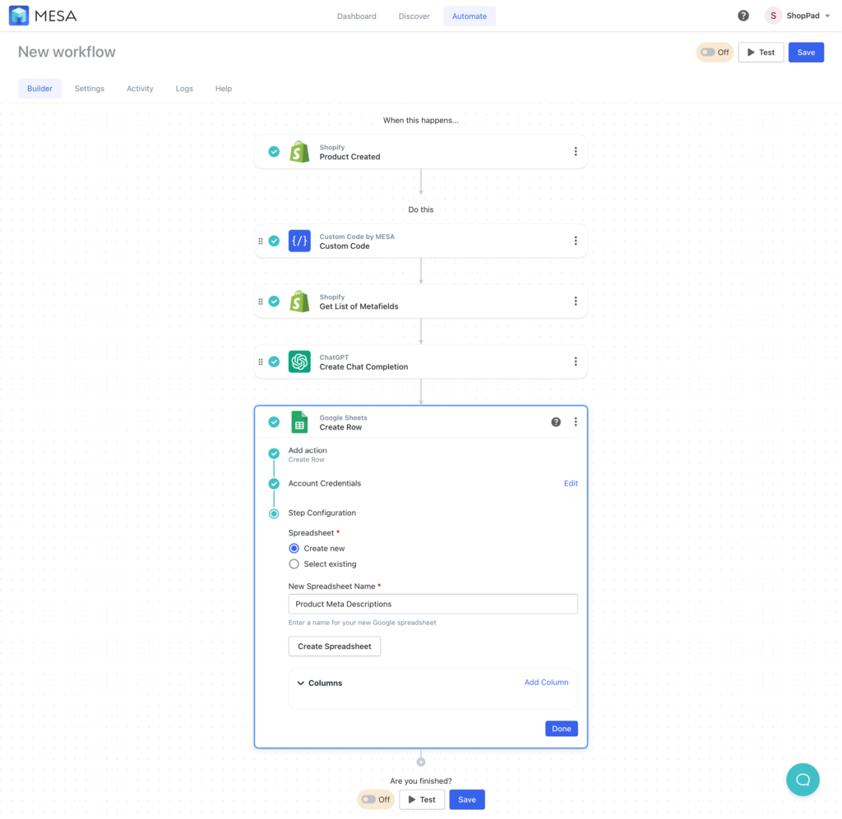Click the MESA logo

(x=42, y=15)
